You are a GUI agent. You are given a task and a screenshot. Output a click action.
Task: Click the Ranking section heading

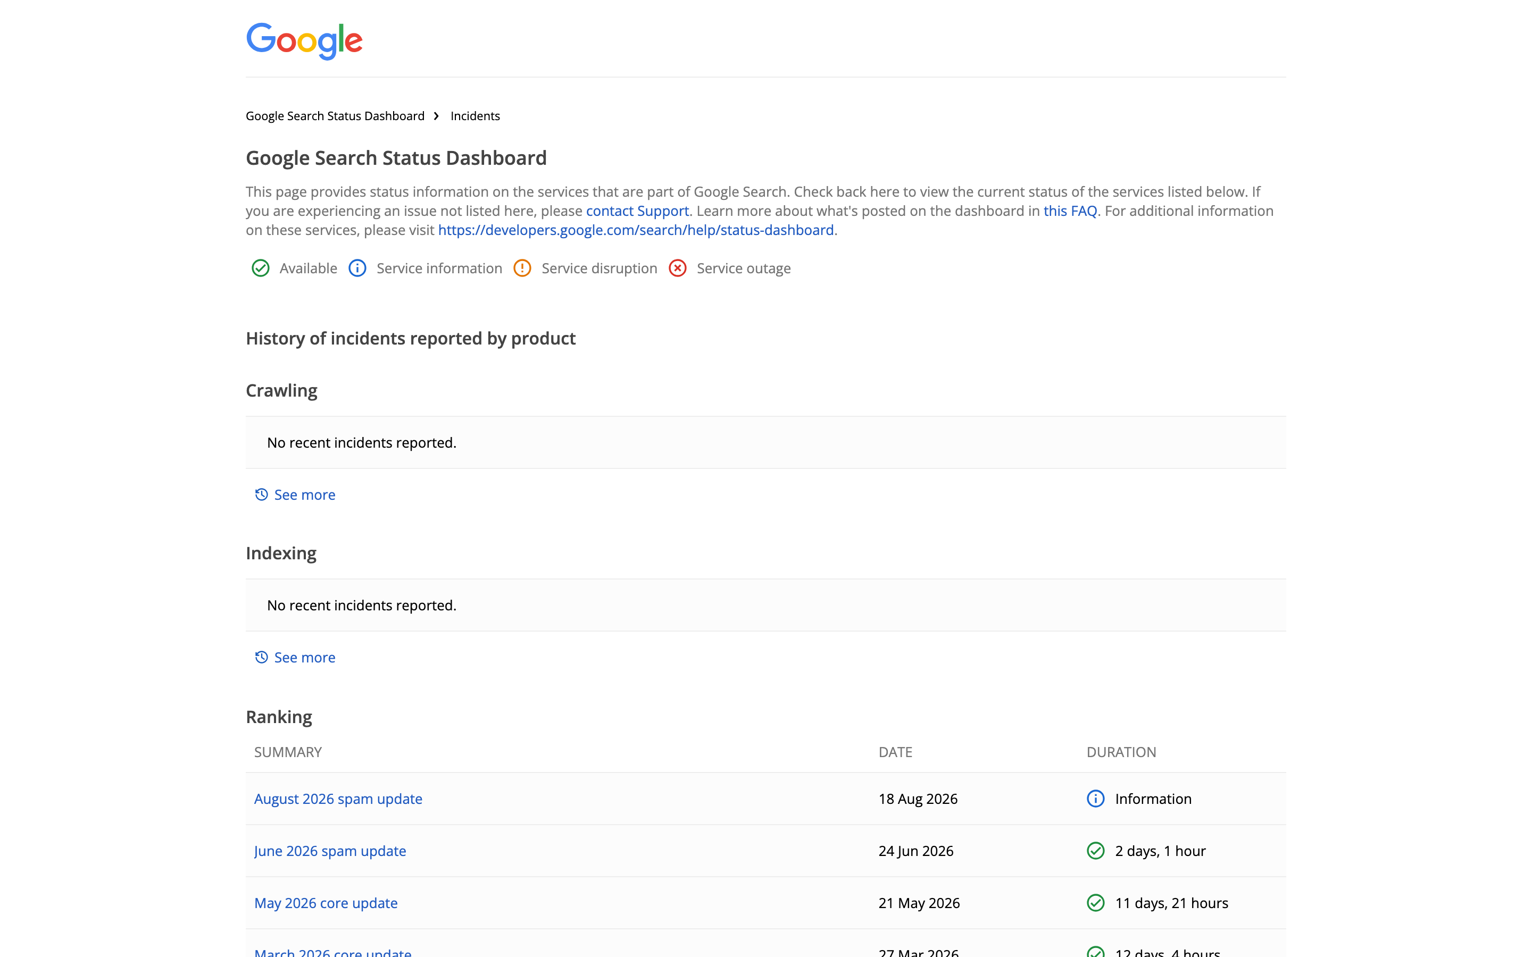[279, 717]
